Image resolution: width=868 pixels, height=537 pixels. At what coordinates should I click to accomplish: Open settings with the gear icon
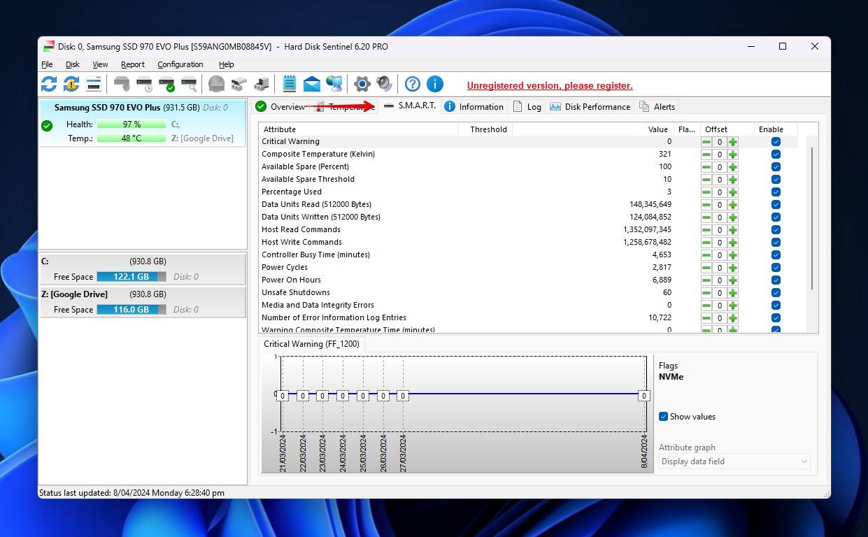click(x=362, y=85)
